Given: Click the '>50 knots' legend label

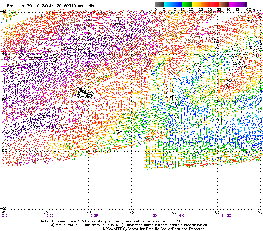Looking at the screenshot, I should (x=253, y=10).
